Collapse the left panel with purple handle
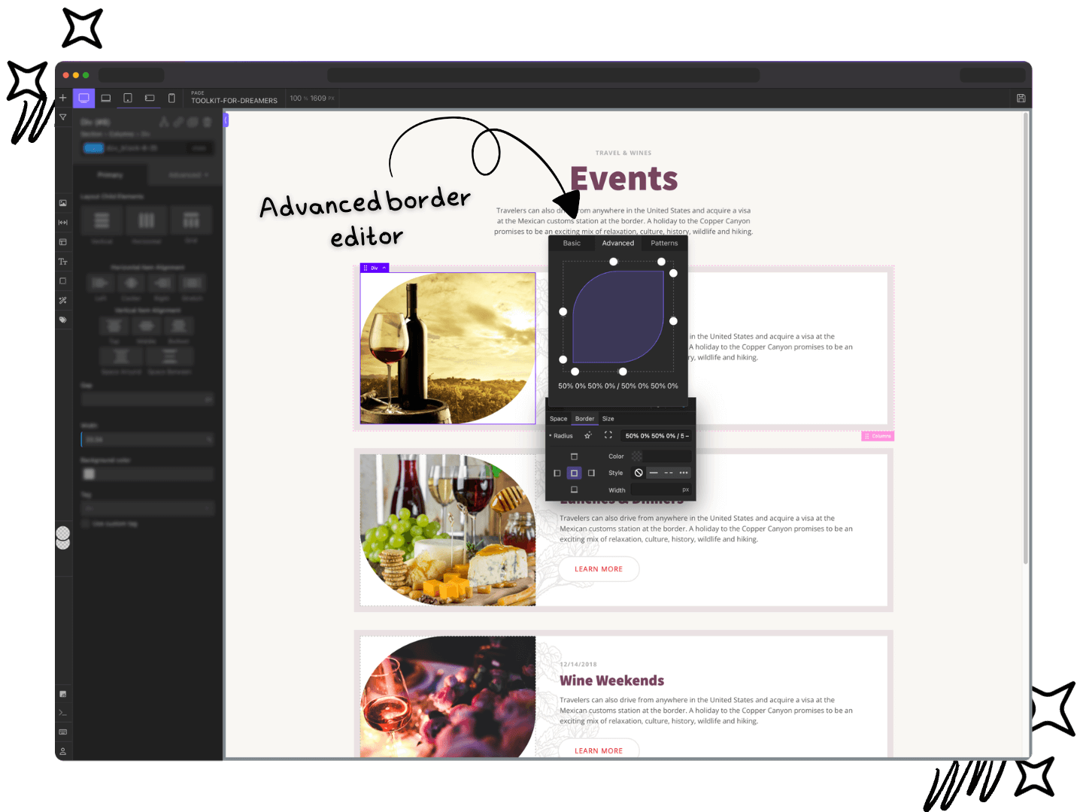This screenshot has height=812, width=1083. pyautogui.click(x=226, y=120)
